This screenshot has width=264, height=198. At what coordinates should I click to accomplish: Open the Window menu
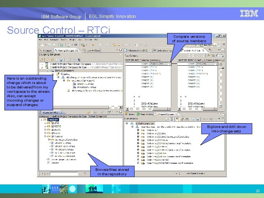(88, 40)
